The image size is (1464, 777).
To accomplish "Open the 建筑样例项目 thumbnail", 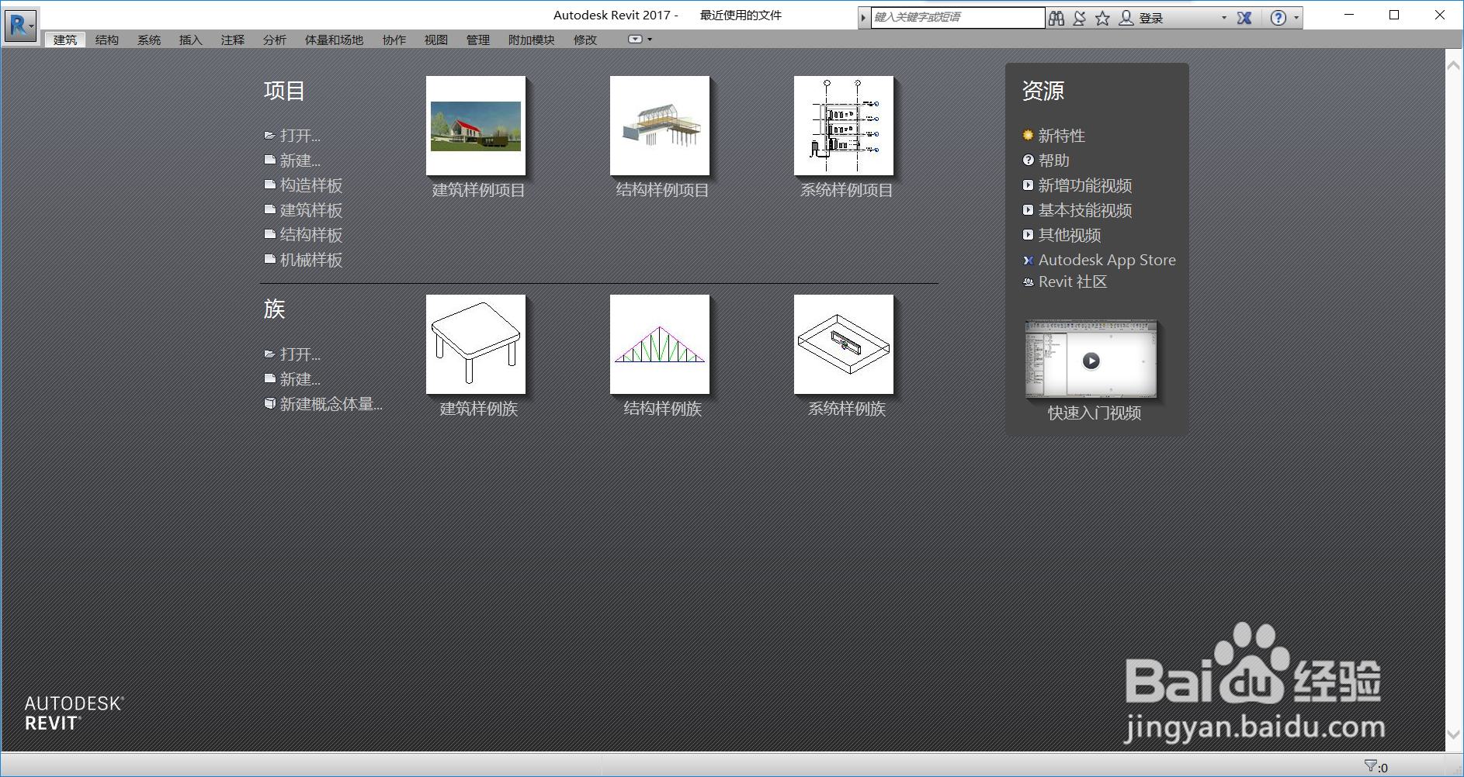I will (476, 126).
